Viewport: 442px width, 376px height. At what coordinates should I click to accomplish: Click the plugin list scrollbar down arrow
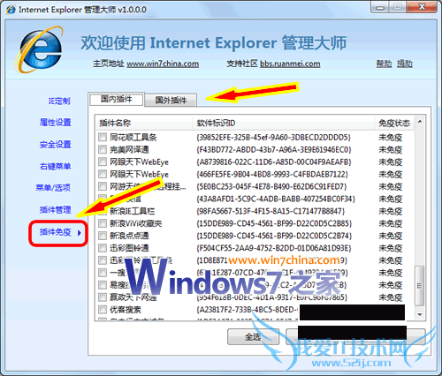pos(420,314)
